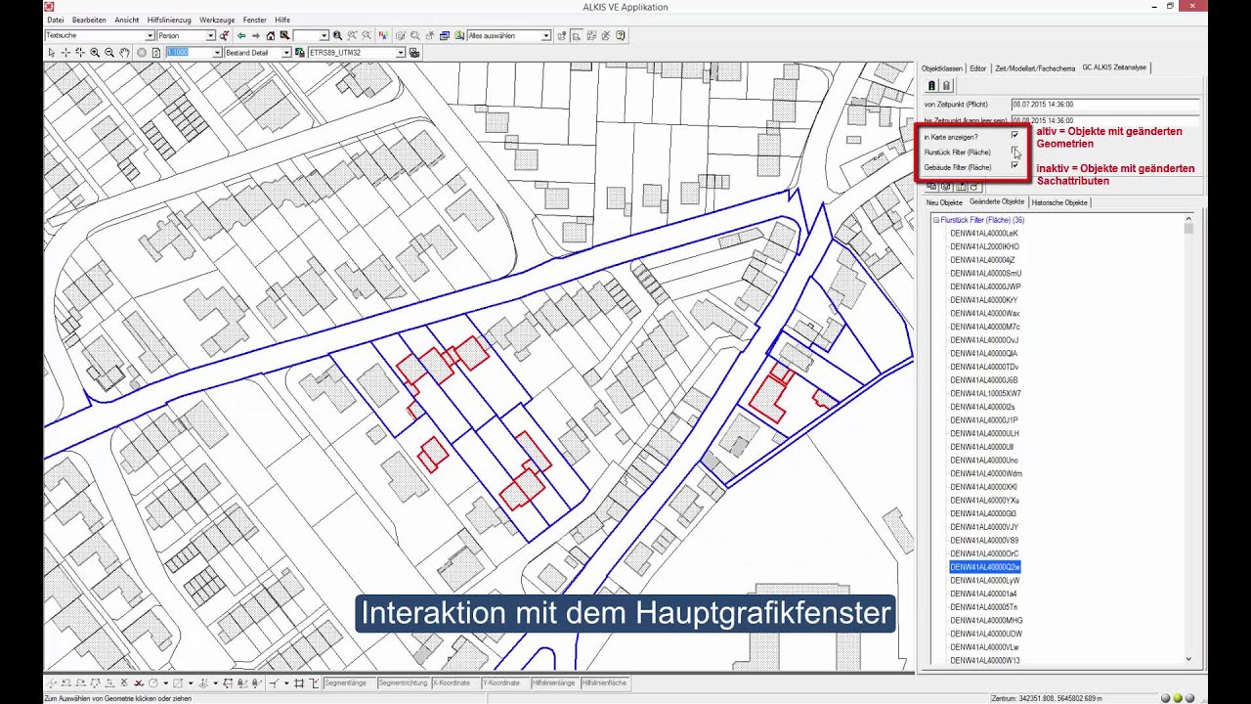
Task: Toggle the 'Gebäude Filter (Fläche)' checkbox
Action: (1014, 165)
